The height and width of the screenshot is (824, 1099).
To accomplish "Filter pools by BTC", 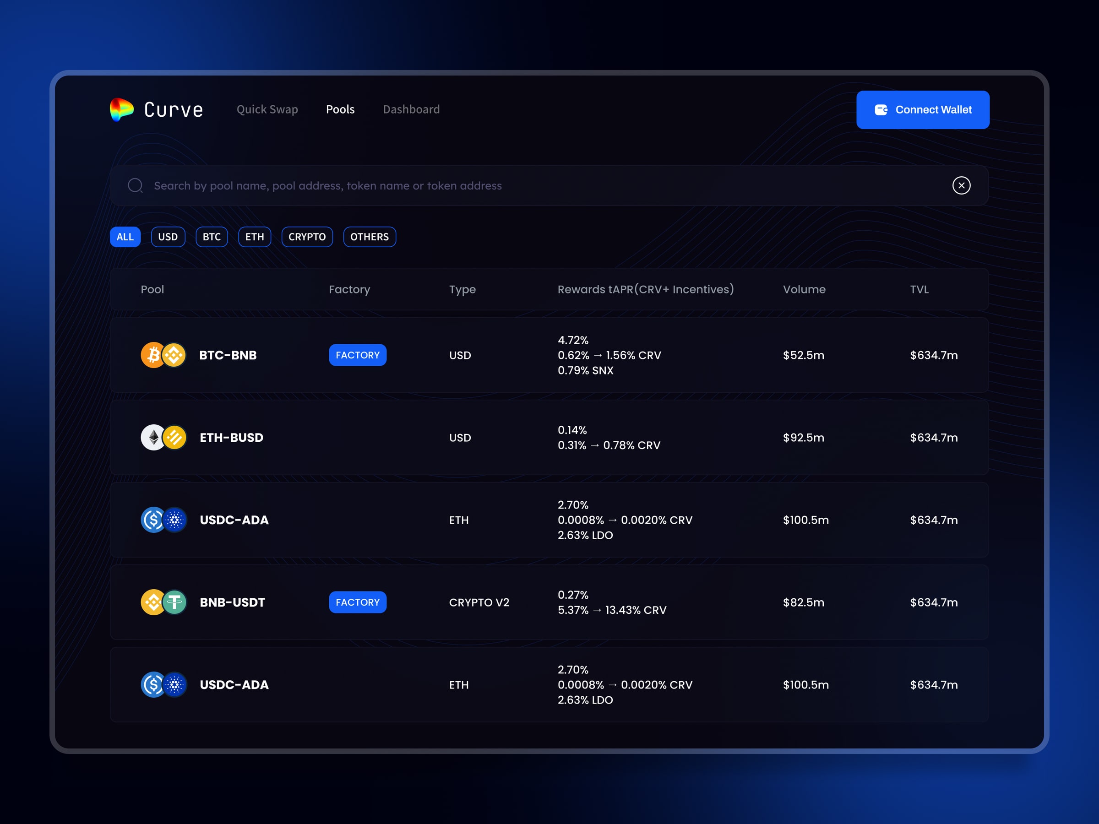I will [x=212, y=237].
